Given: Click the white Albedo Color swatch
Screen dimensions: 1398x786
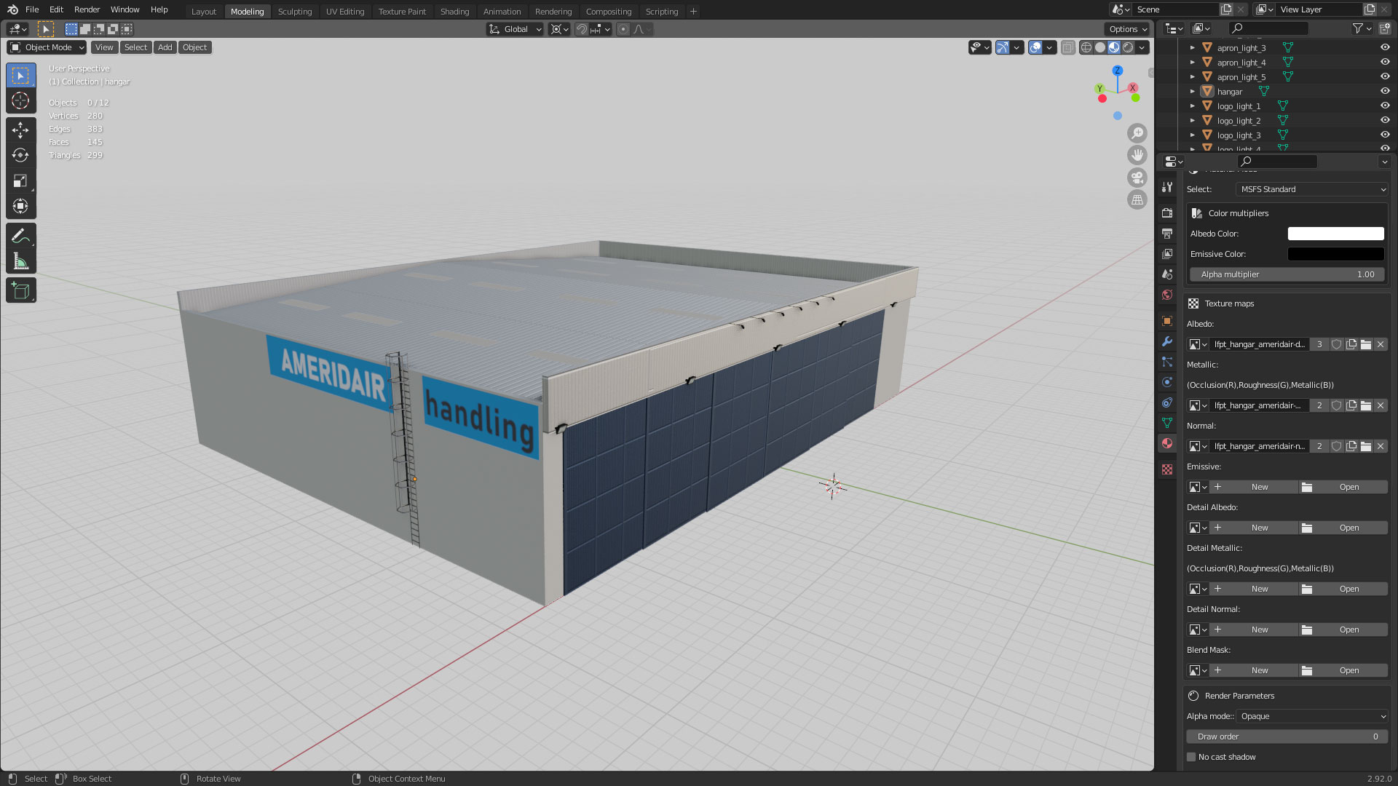Looking at the screenshot, I should click(1335, 234).
